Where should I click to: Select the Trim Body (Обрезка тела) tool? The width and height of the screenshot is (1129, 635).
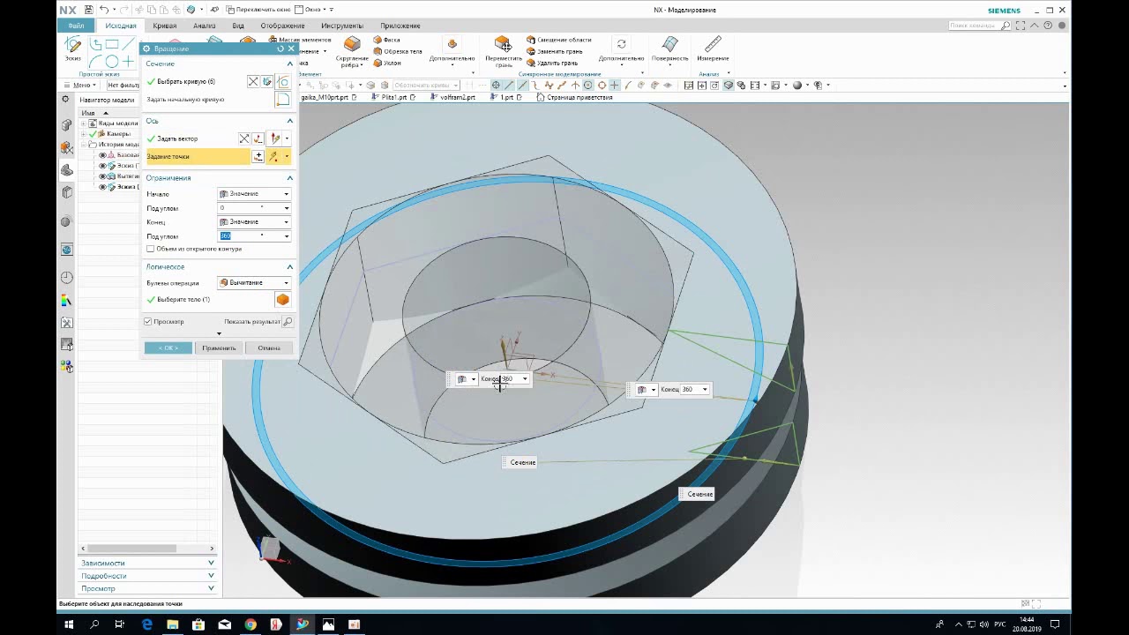coord(397,51)
